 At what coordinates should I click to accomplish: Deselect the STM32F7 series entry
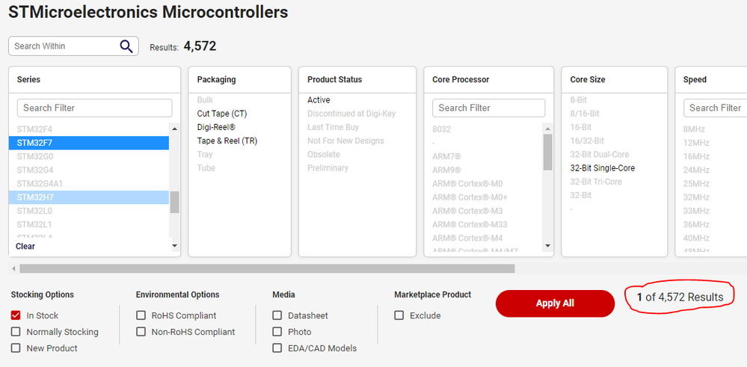89,142
